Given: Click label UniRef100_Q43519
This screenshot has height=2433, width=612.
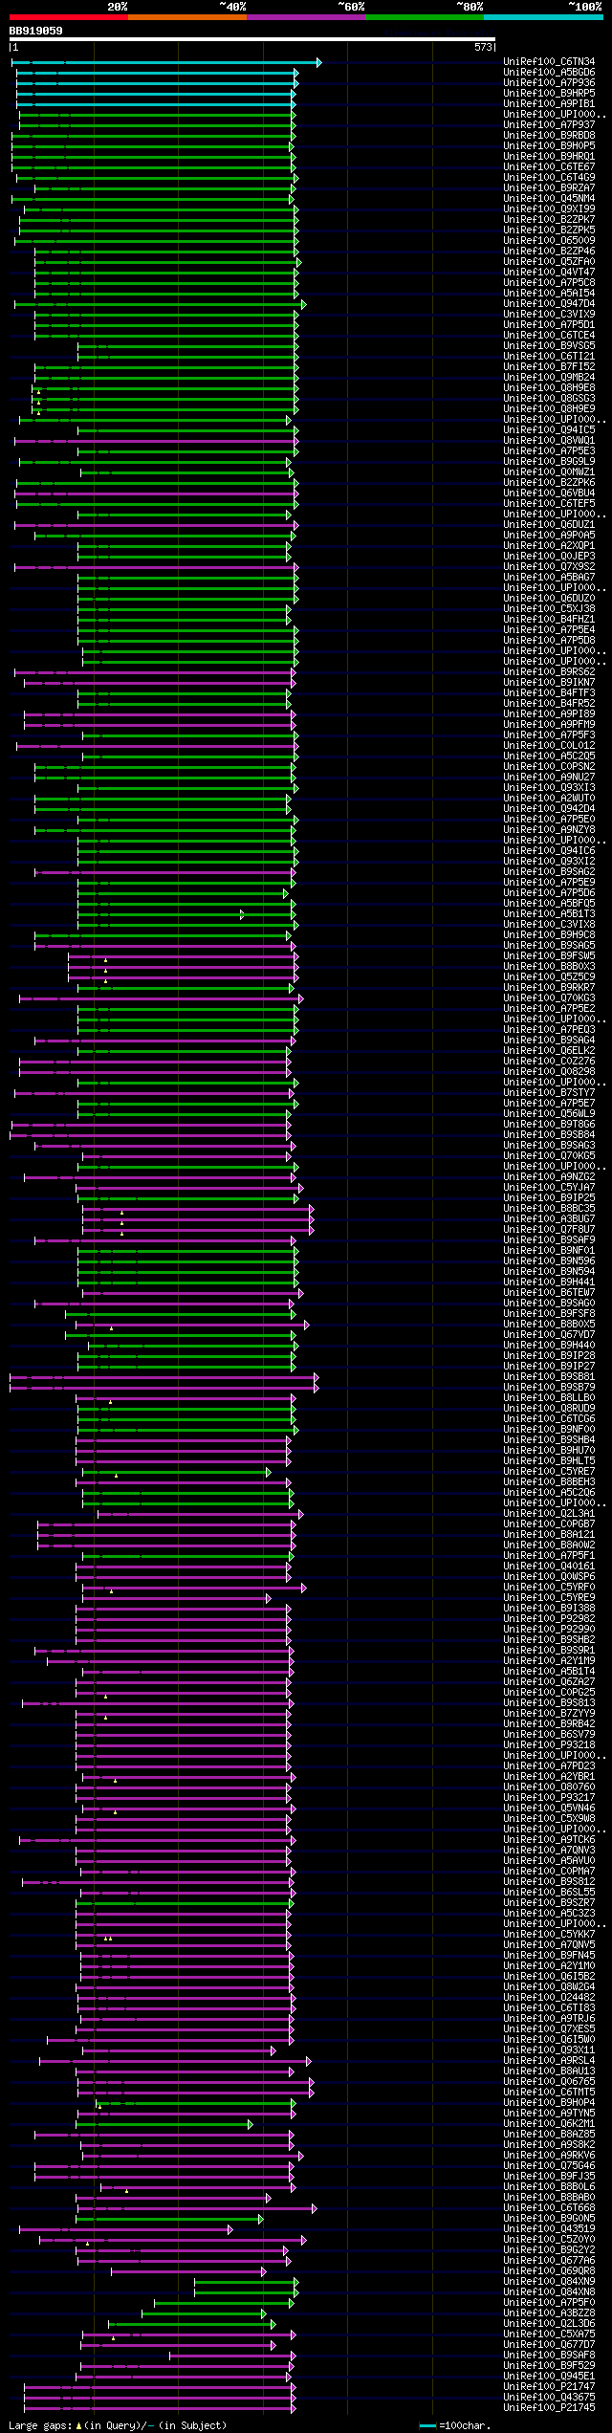Looking at the screenshot, I should (549, 2229).
